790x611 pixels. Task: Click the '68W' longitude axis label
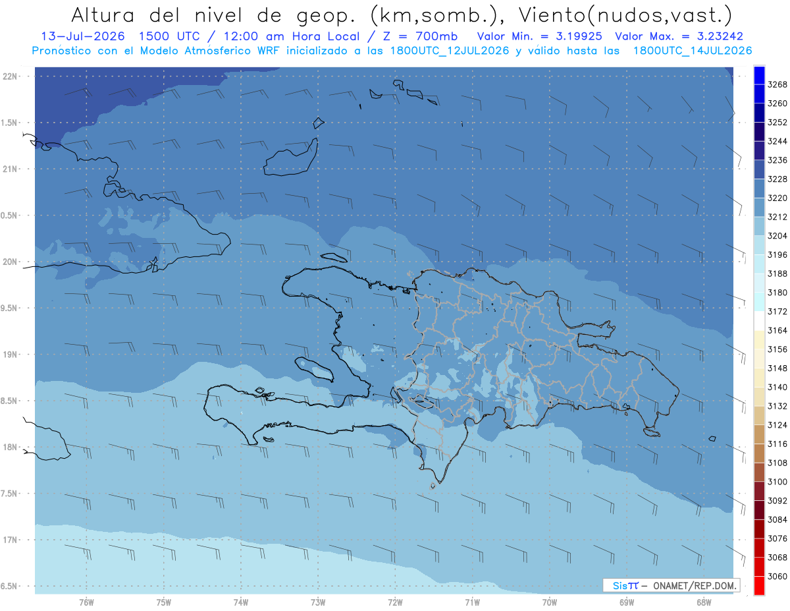[704, 602]
